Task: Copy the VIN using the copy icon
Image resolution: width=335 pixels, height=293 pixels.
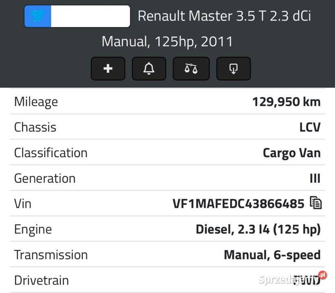Action: coord(317,203)
